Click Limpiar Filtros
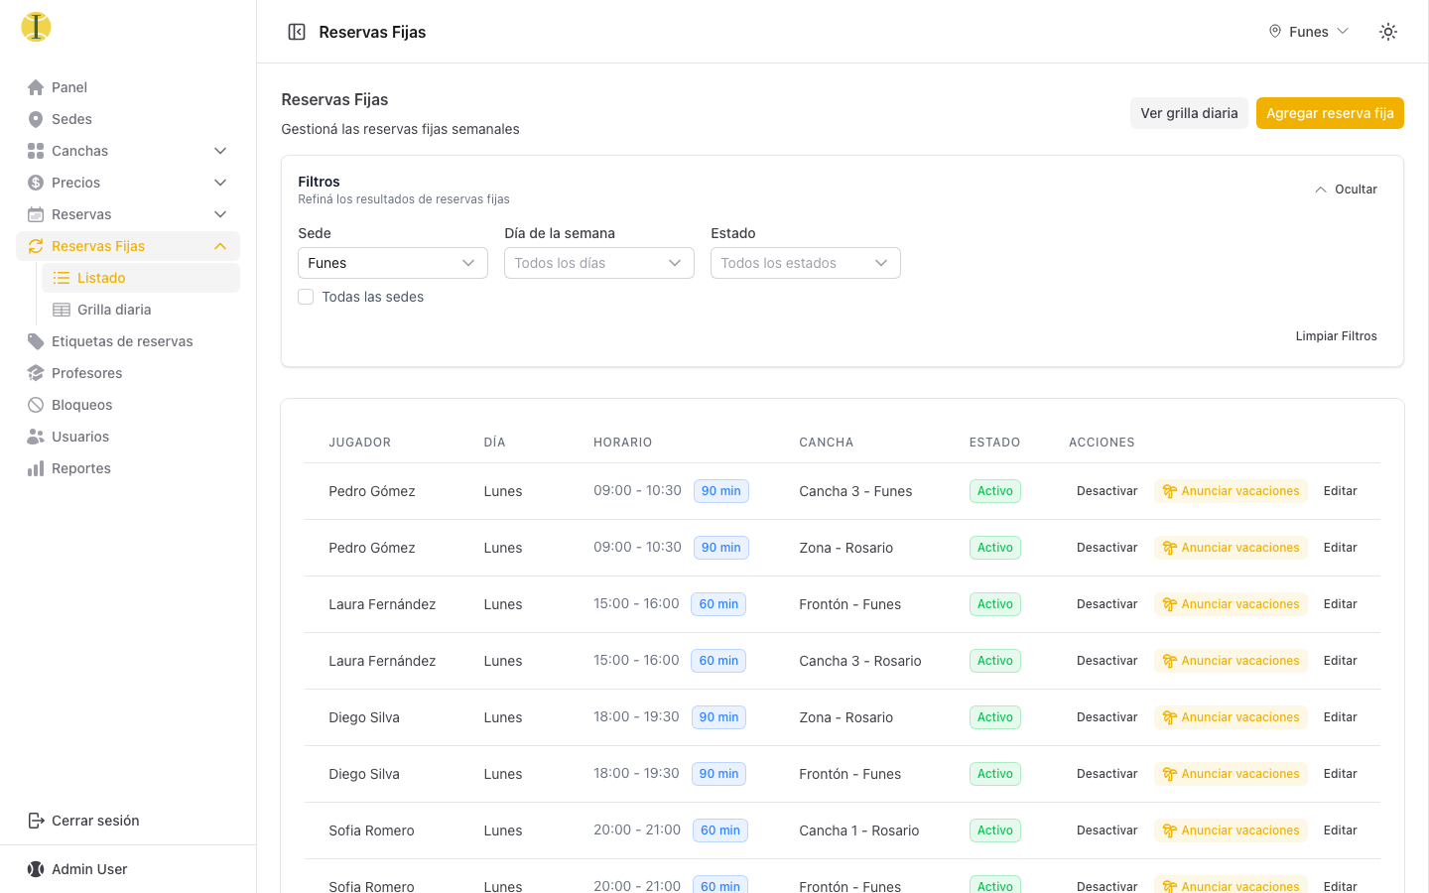 (x=1337, y=336)
